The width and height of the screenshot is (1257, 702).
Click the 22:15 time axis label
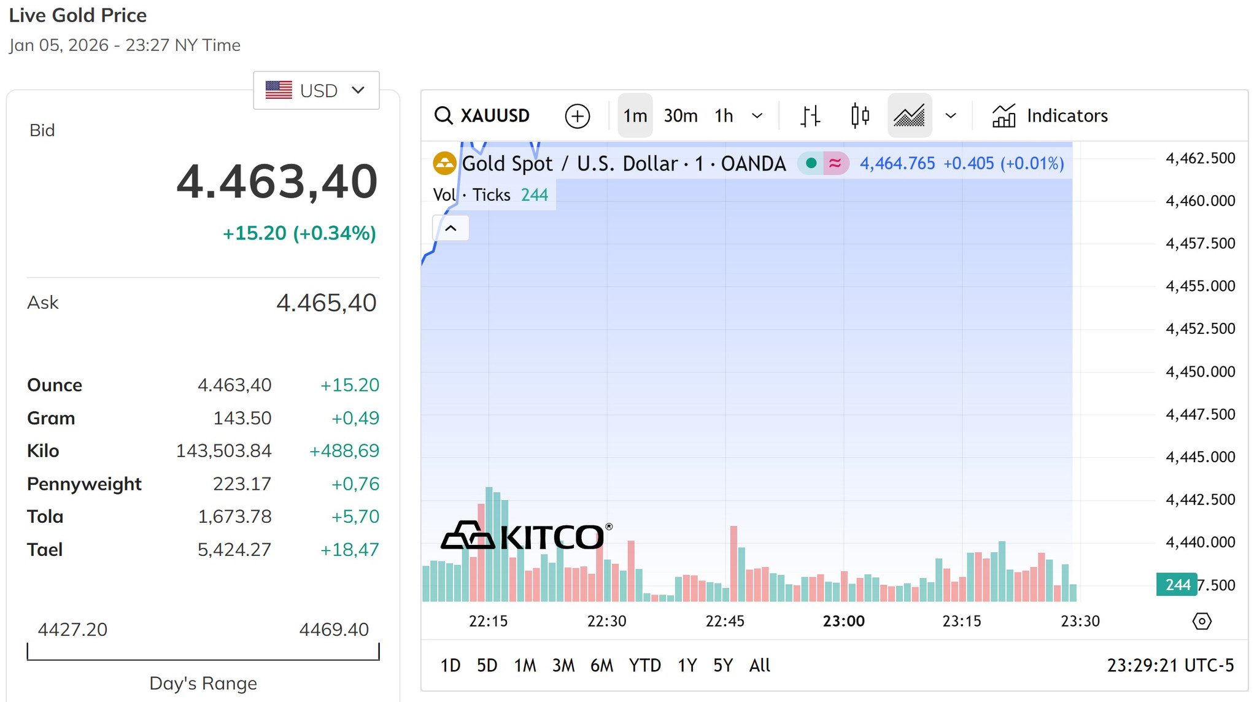pyautogui.click(x=488, y=621)
